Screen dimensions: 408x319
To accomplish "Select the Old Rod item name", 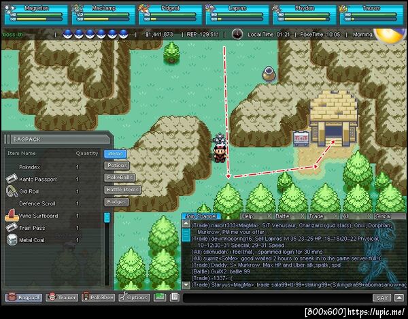I will [x=29, y=191].
